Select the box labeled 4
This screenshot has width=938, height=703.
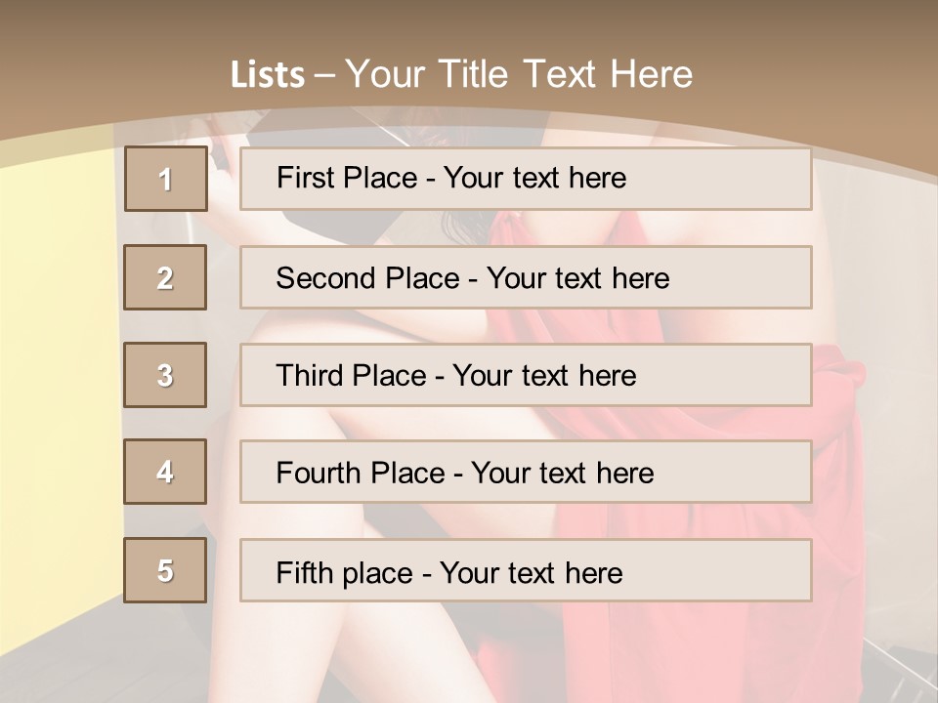[165, 472]
